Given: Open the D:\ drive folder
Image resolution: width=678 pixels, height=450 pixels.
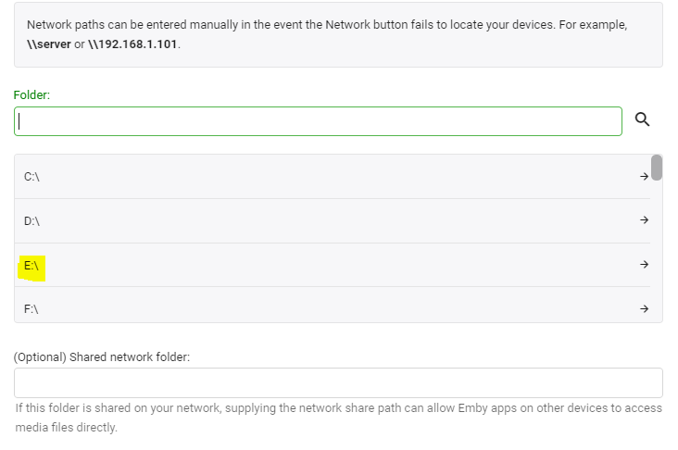Looking at the screenshot, I should 31,220.
